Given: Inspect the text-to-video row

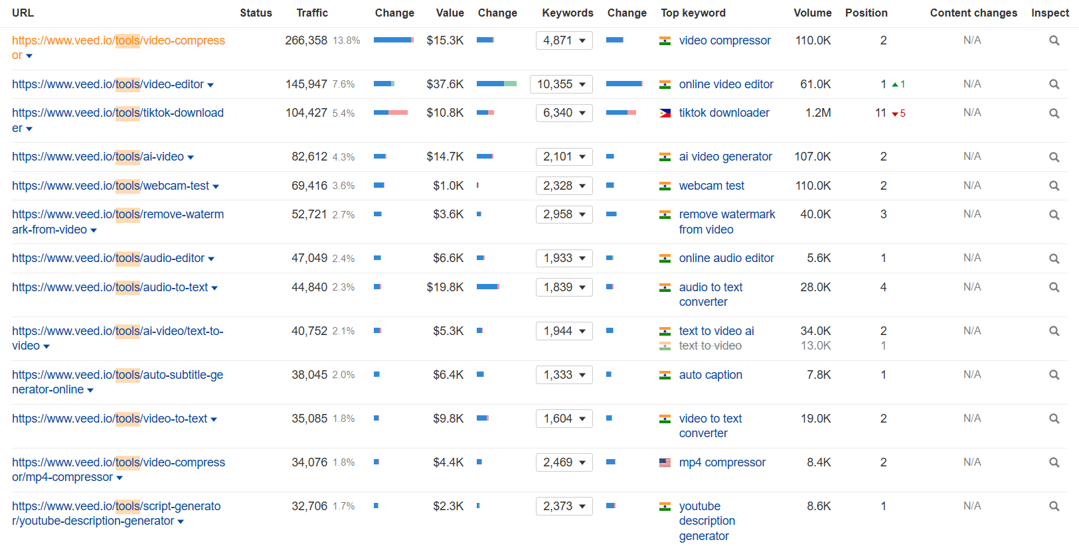Looking at the screenshot, I should pyautogui.click(x=1054, y=331).
